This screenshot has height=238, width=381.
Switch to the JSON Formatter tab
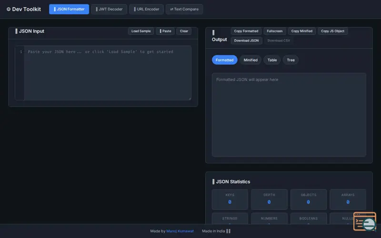coord(69,9)
